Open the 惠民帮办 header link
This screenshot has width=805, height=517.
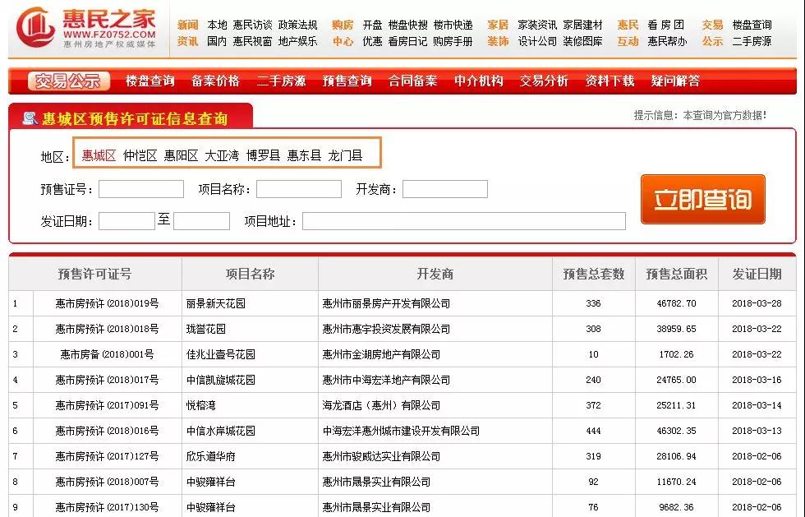[667, 41]
